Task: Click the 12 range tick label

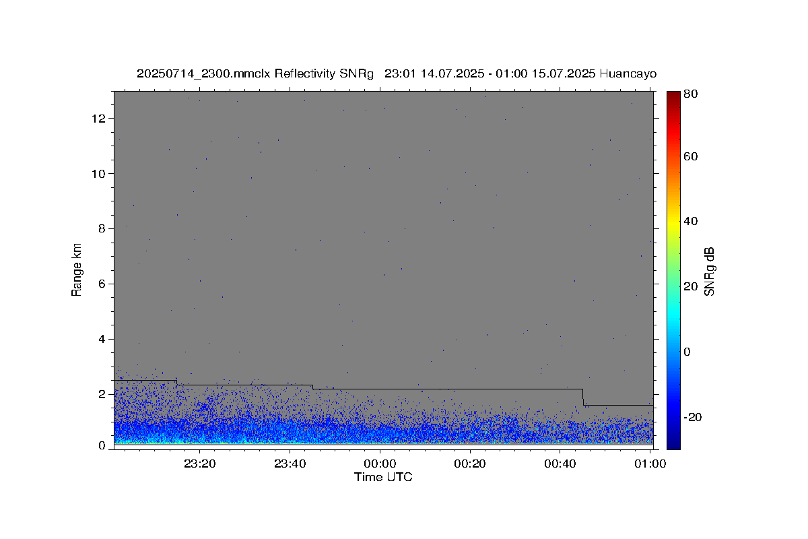Action: pyautogui.click(x=100, y=119)
